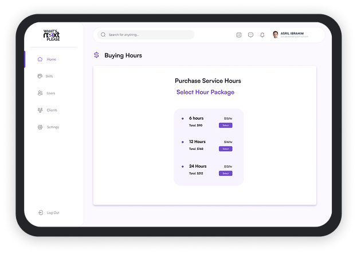This screenshot has height=254, width=357.
Task: Open the chat messages icon
Action: point(250,35)
